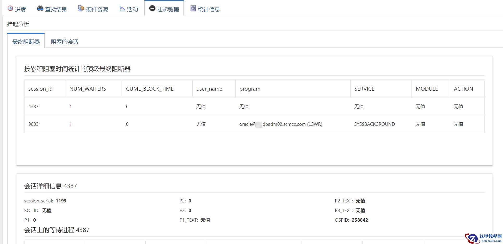Switch to the 查找结果 tab
The width and height of the screenshot is (503, 244).
pos(52,9)
